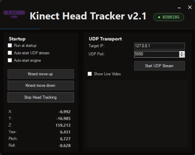Click the Start UDP Stream button
Viewport: 195px width, 155px height.
(159, 66)
